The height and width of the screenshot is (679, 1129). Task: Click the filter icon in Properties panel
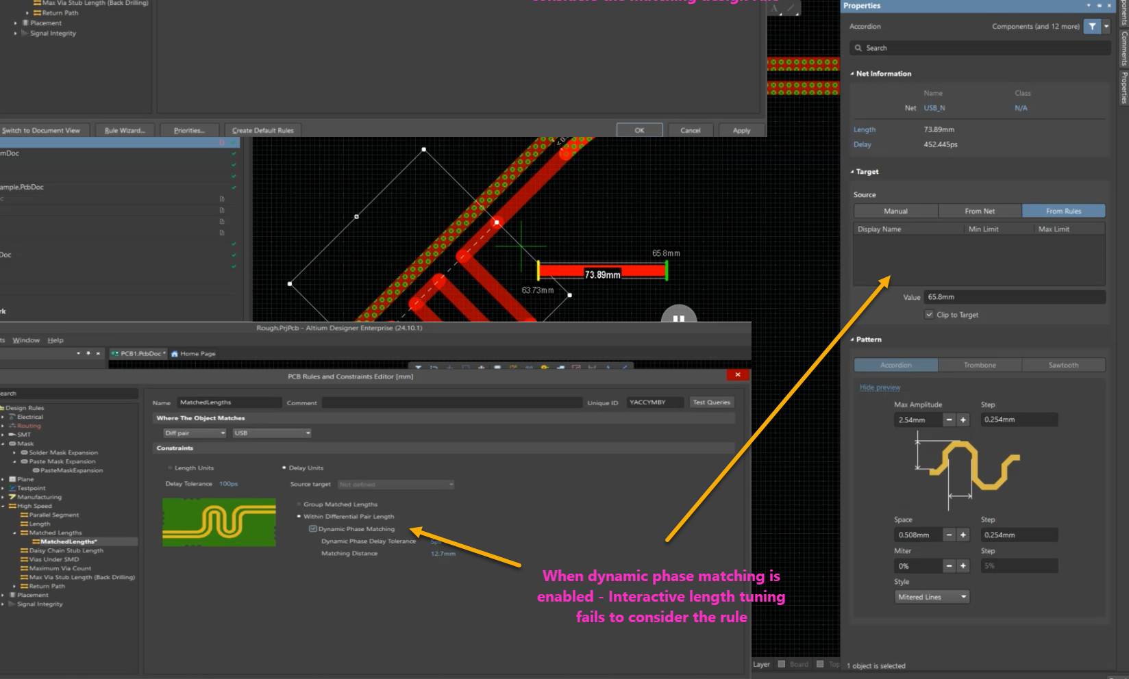tap(1092, 27)
